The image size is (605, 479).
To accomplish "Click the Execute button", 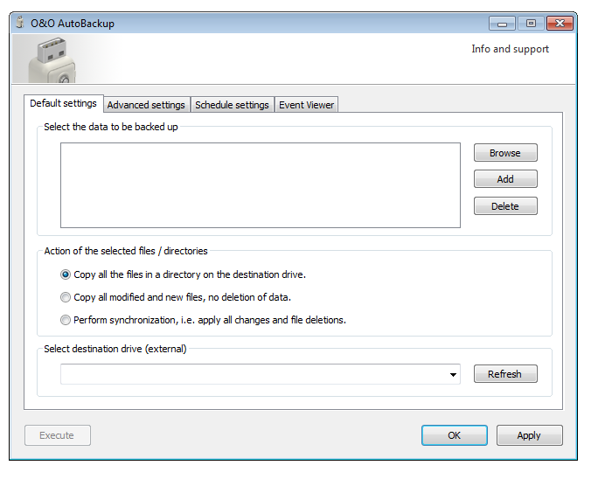I will coord(58,435).
